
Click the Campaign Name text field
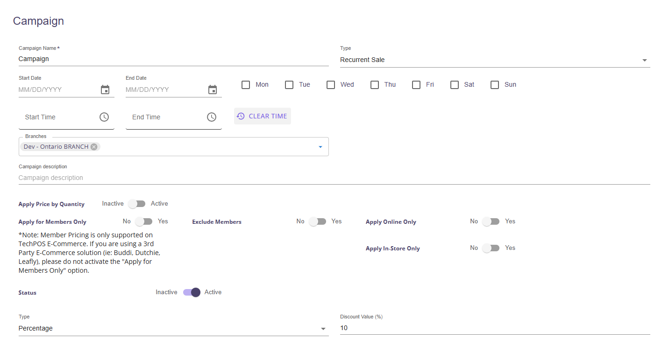pyautogui.click(x=173, y=59)
